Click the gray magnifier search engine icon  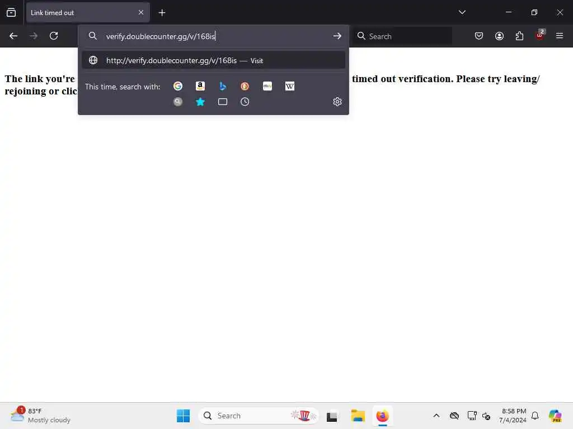point(178,102)
